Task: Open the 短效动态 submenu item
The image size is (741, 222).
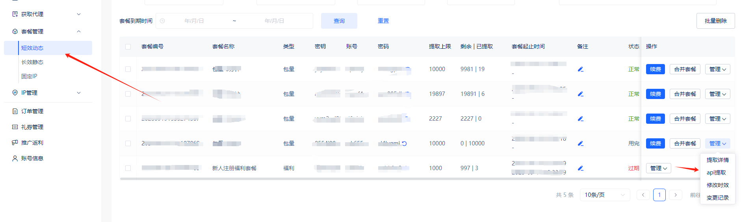Action: coord(48,48)
